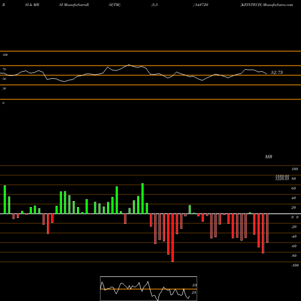This screenshot has width=301, height=301.
Task: Click the MR axis label -20
Action: point(294,227)
